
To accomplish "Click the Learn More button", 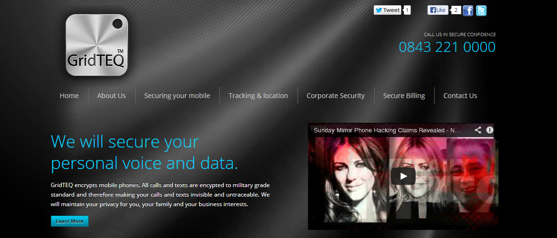I will 70,221.
